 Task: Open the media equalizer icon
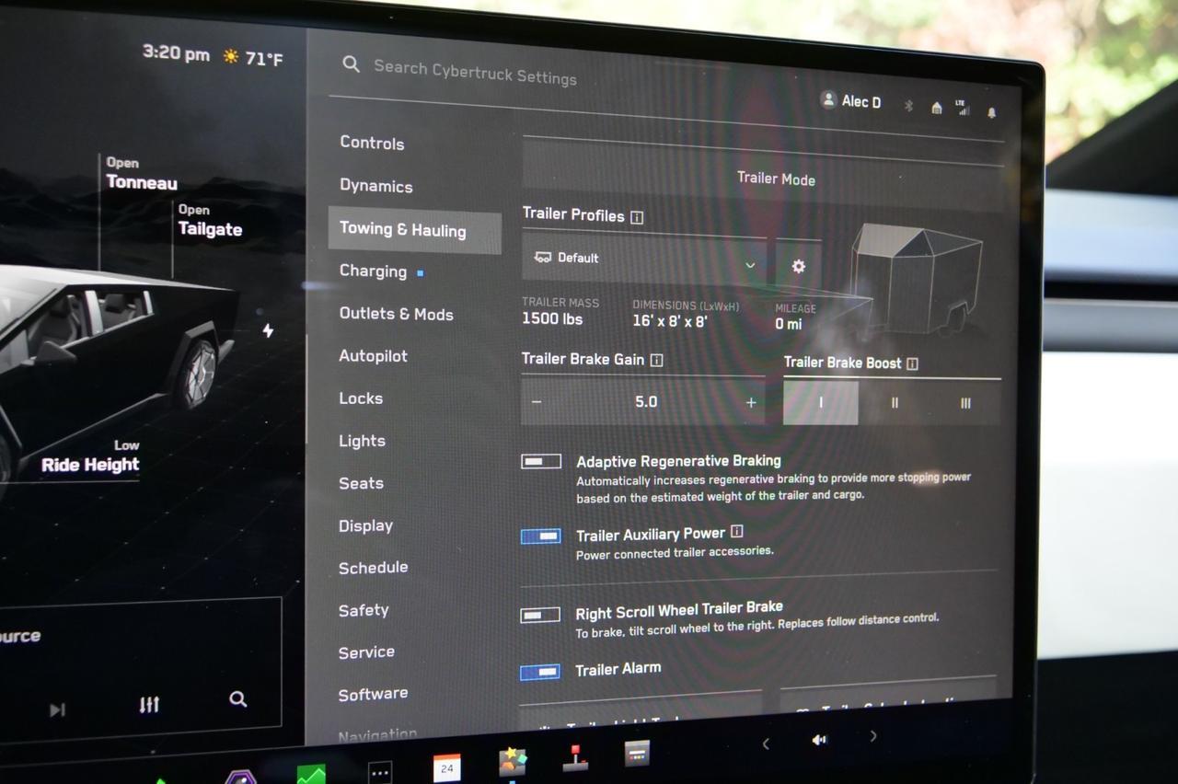(x=149, y=704)
